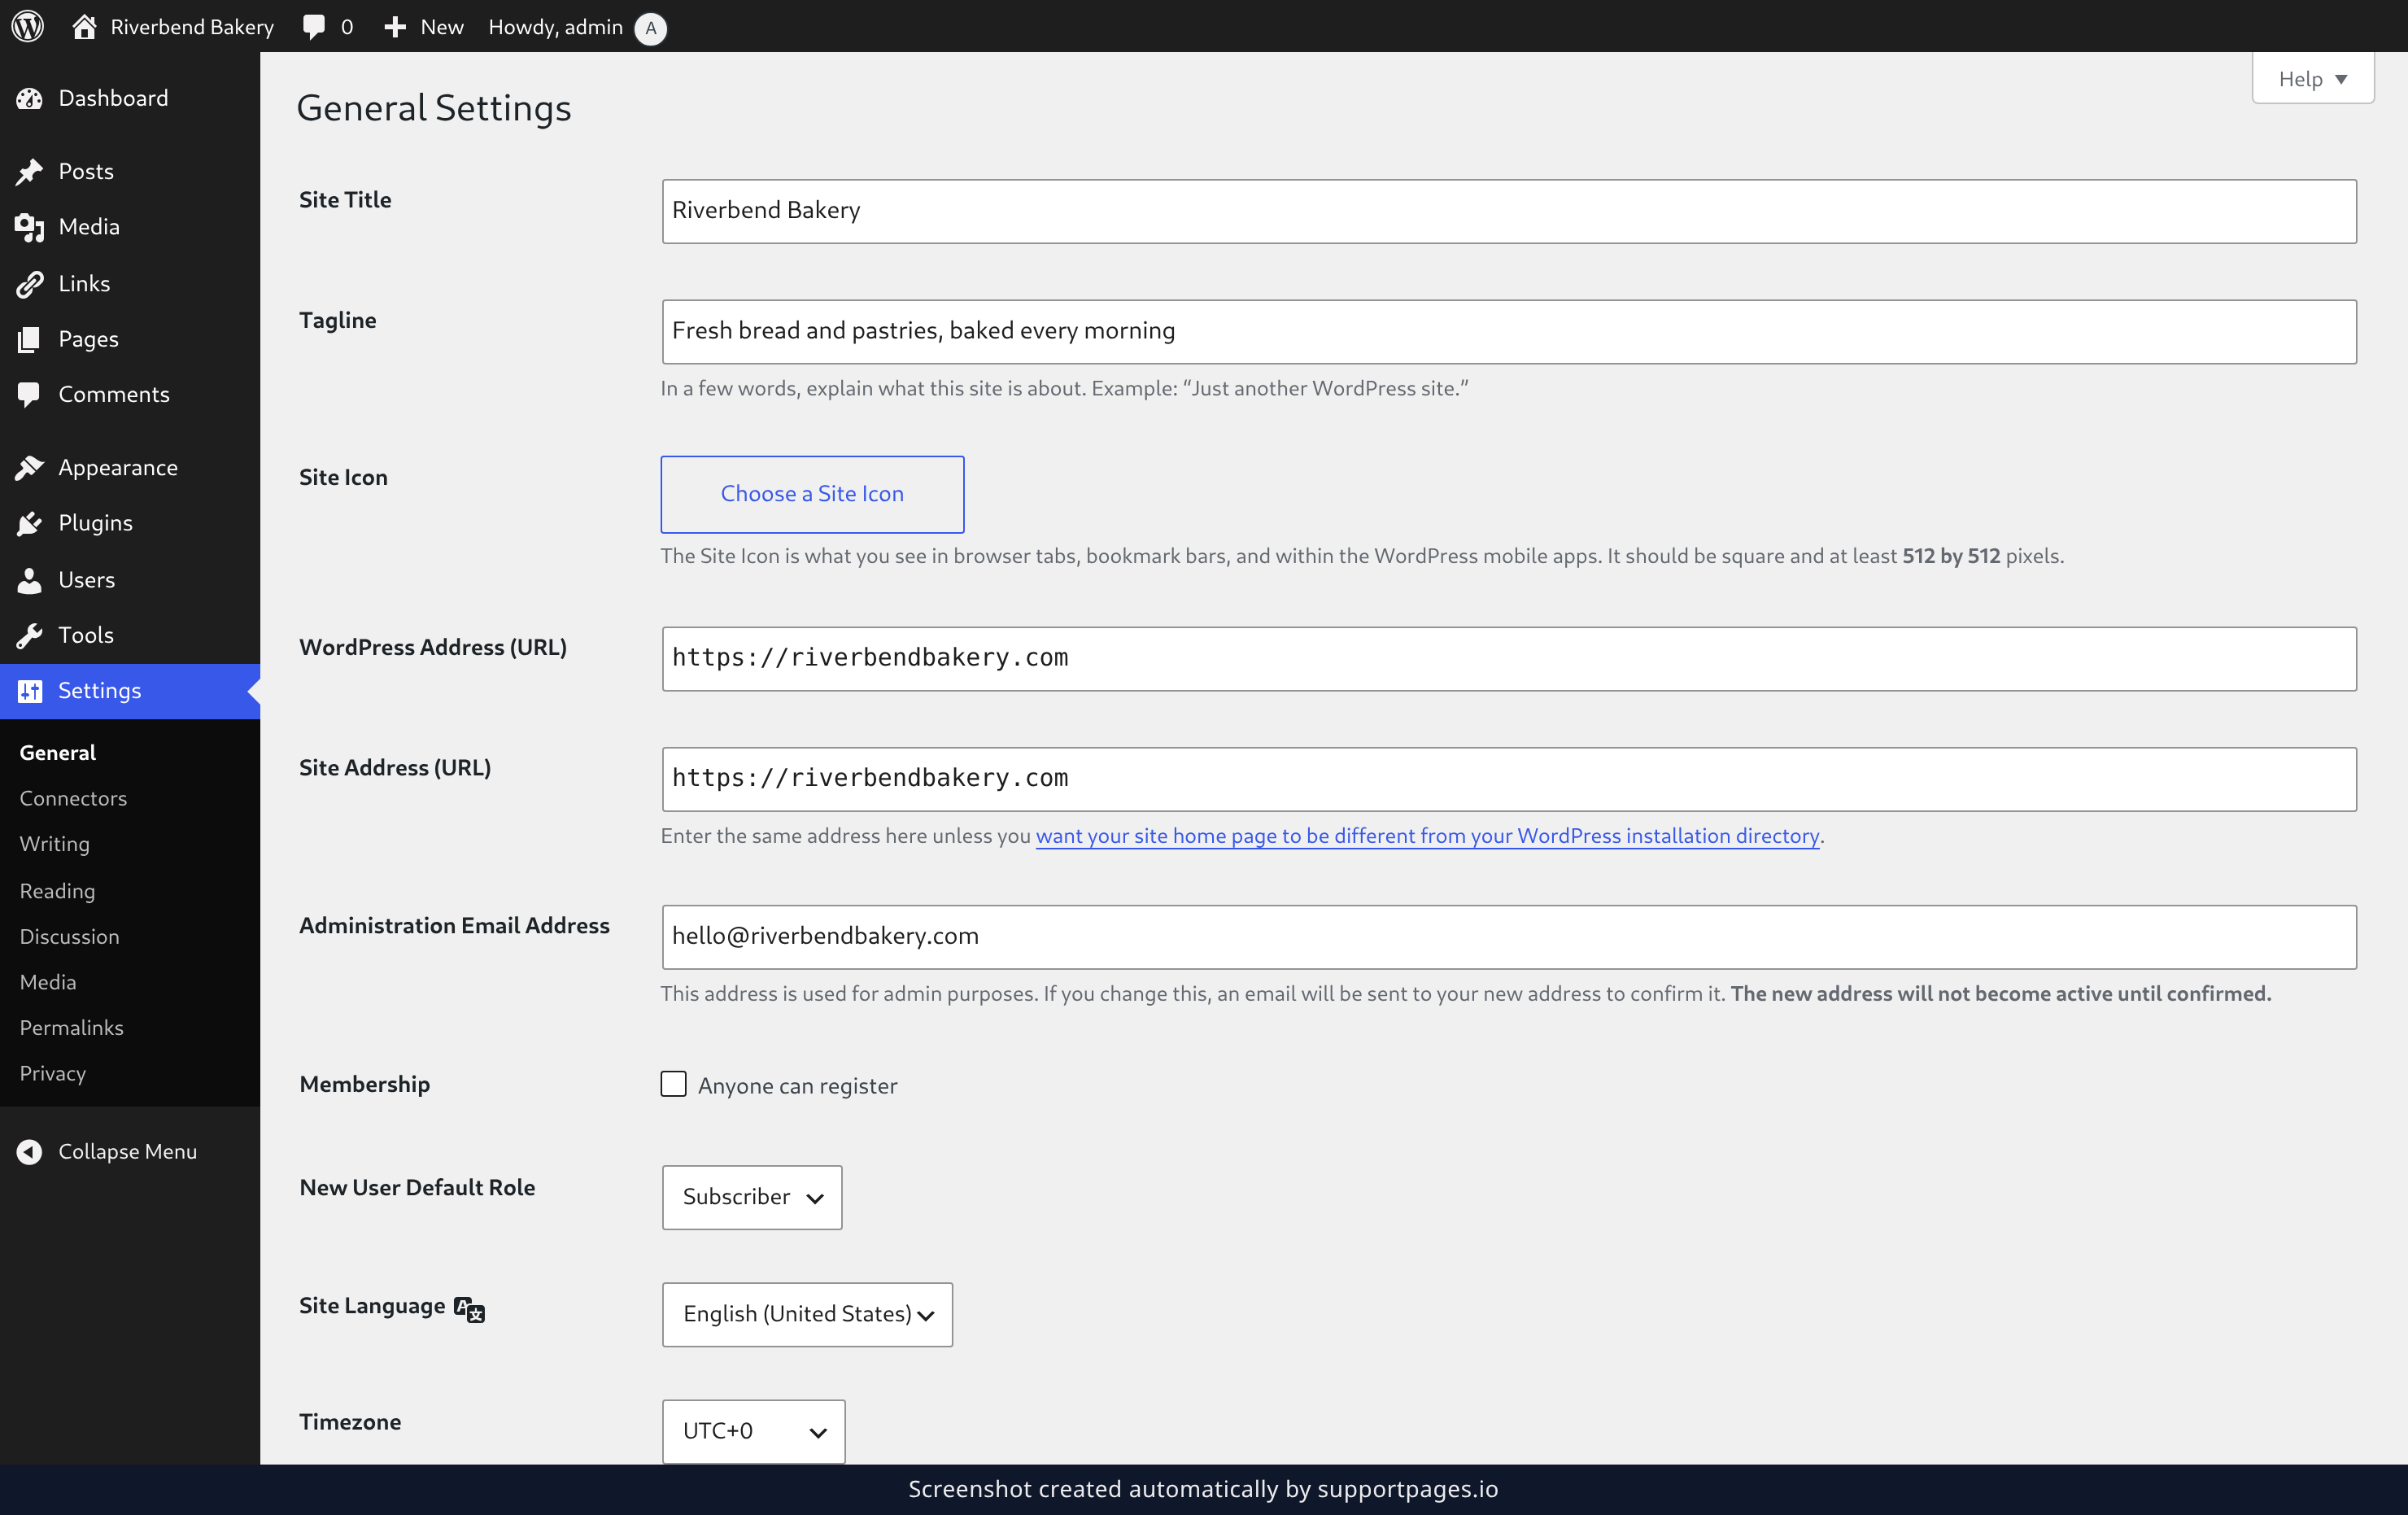Click the home icon beside Riverbend Bakery
Viewport: 2408px width, 1515px height.
coord(84,27)
